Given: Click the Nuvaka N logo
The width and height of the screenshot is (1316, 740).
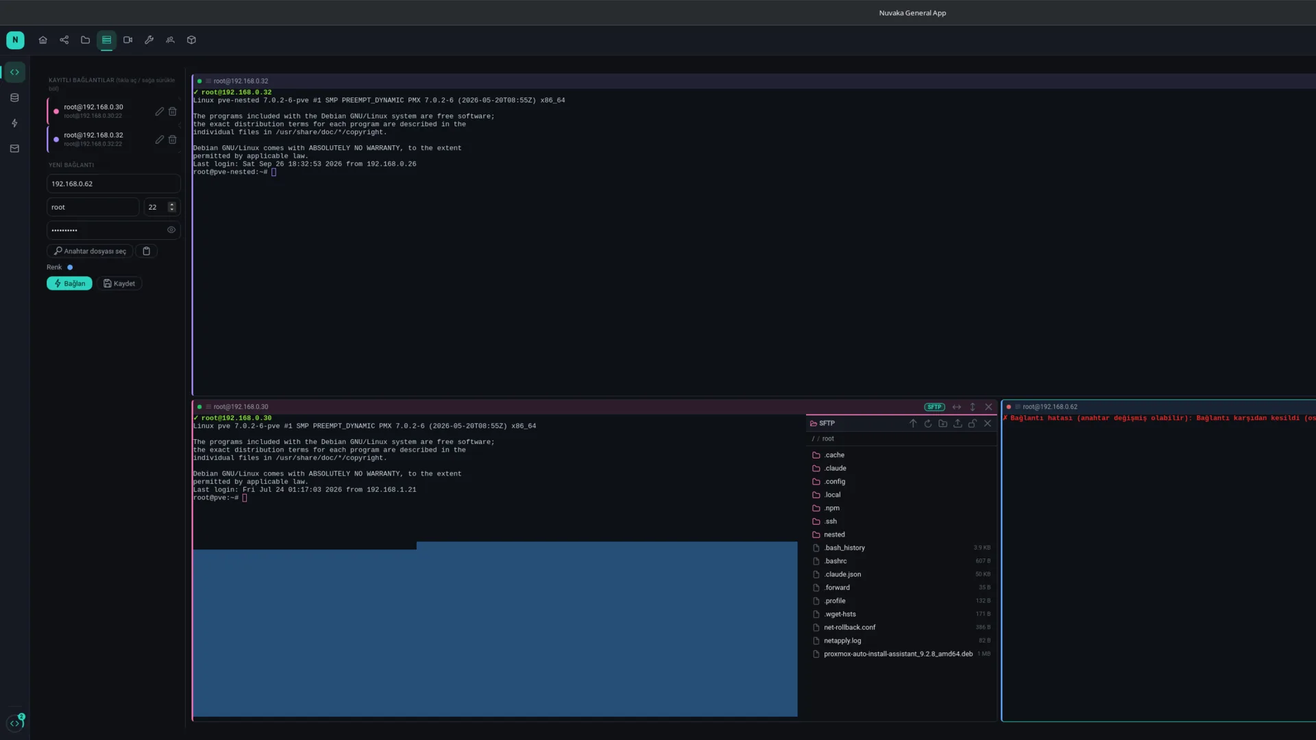Looking at the screenshot, I should pos(15,40).
